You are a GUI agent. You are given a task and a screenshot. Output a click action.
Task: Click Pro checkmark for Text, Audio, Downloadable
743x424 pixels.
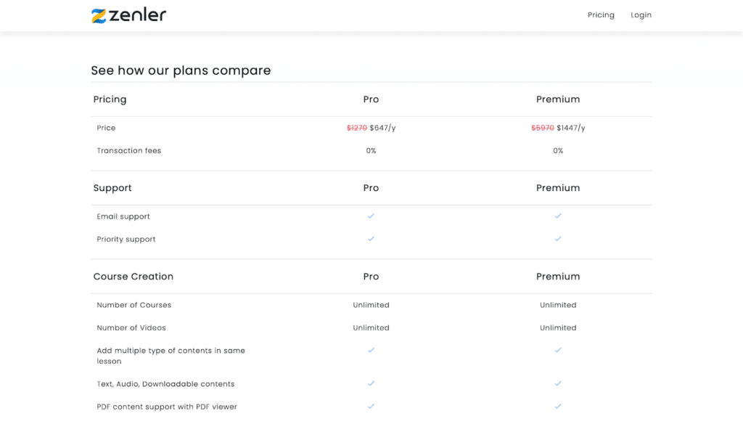(x=371, y=383)
